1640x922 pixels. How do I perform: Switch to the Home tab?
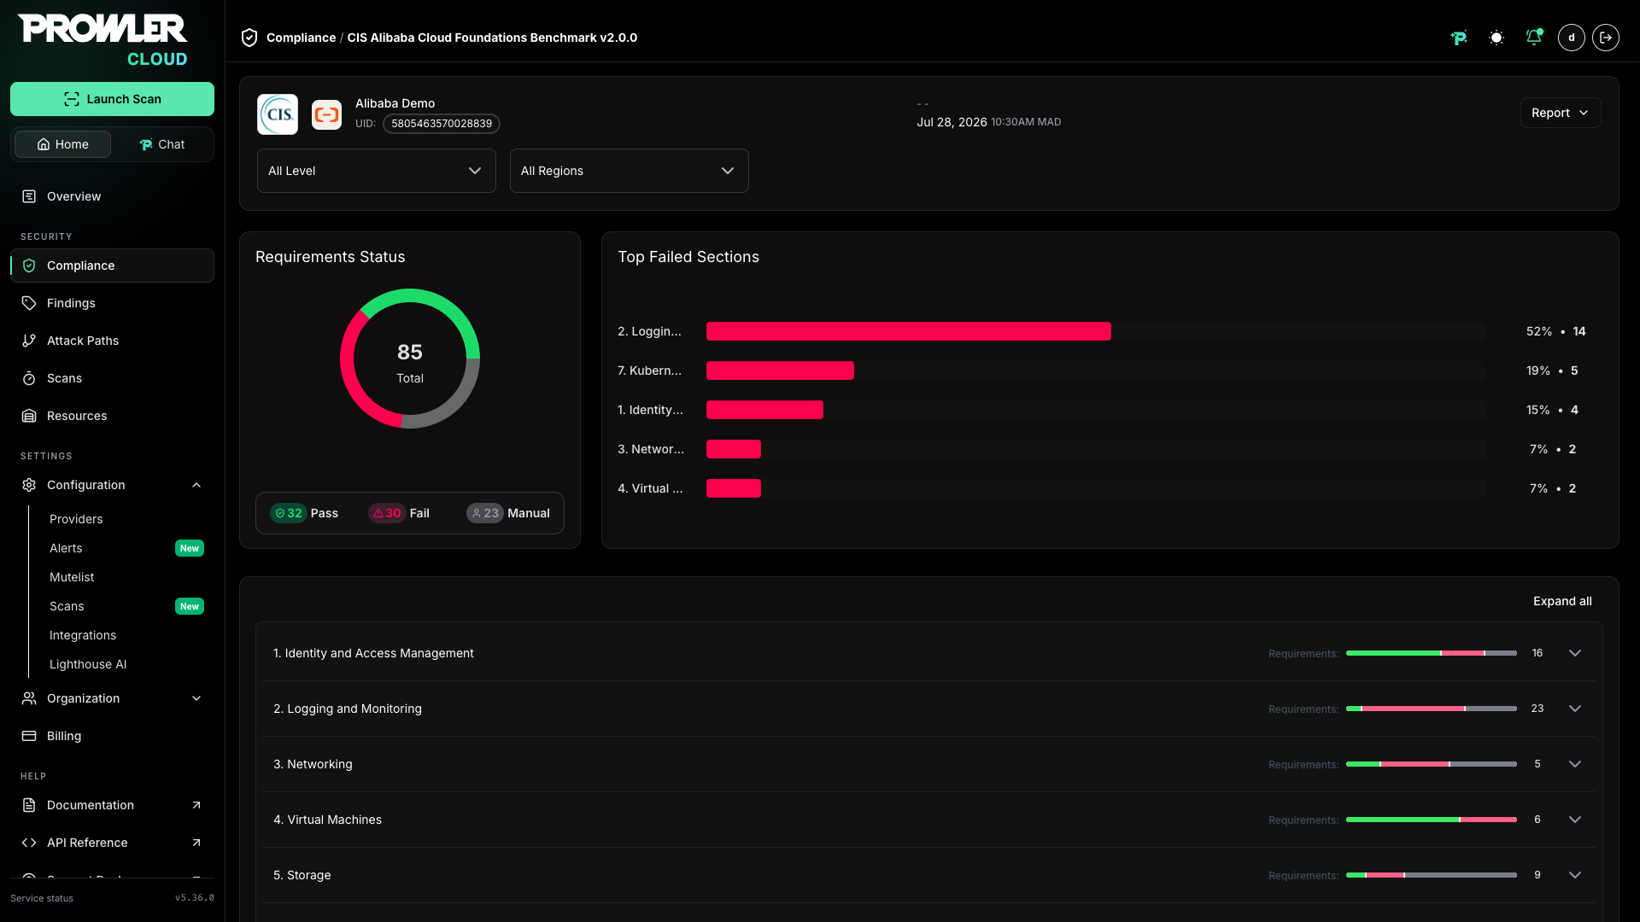[62, 144]
